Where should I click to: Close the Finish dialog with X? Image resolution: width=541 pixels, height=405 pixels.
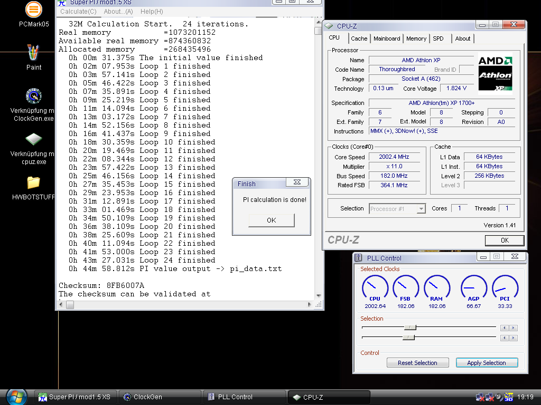[x=297, y=182]
